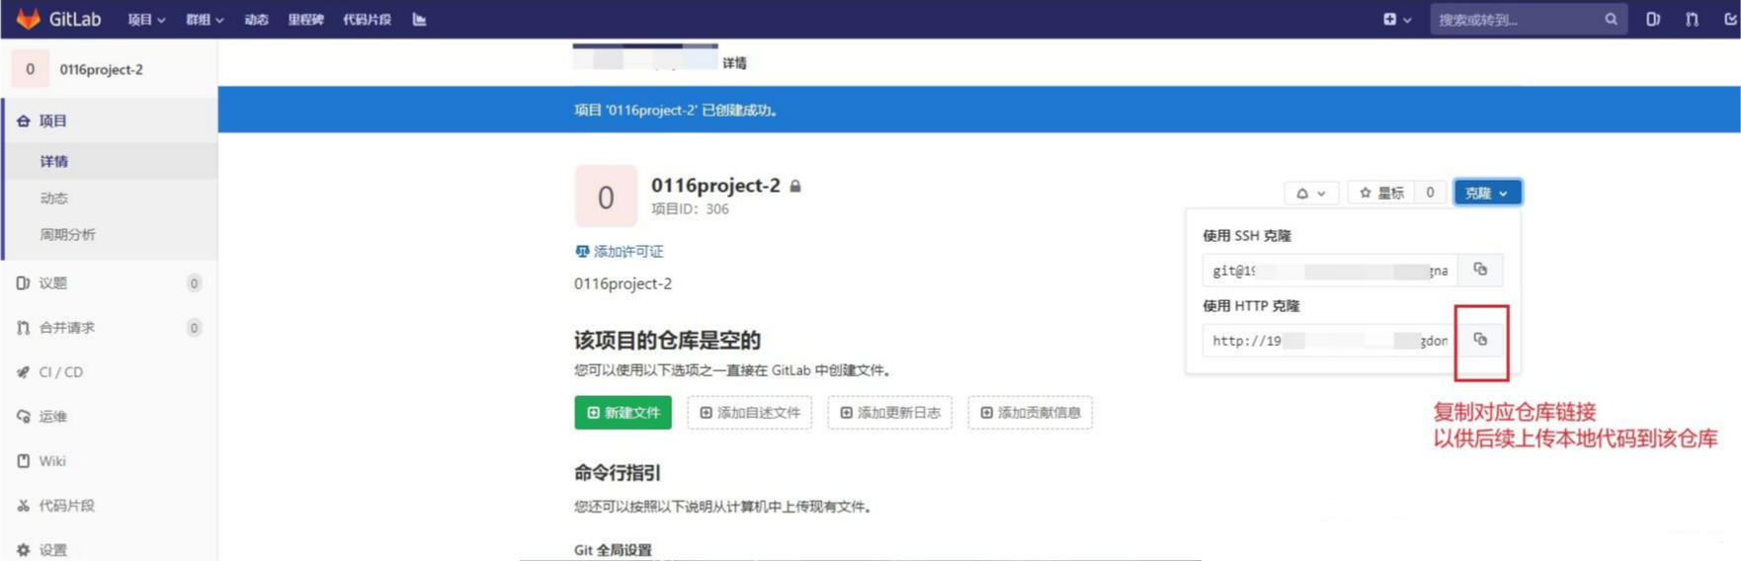Click 项目ID: 306 text

click(x=690, y=209)
